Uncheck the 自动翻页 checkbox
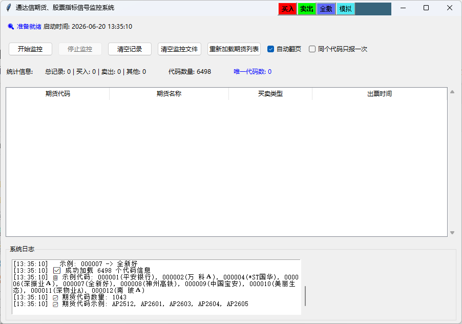Image resolution: width=462 pixels, height=324 pixels. [270, 49]
